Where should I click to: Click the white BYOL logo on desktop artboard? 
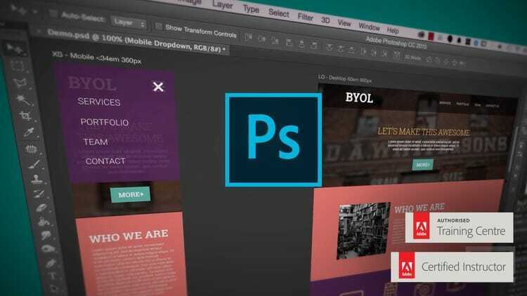point(359,98)
